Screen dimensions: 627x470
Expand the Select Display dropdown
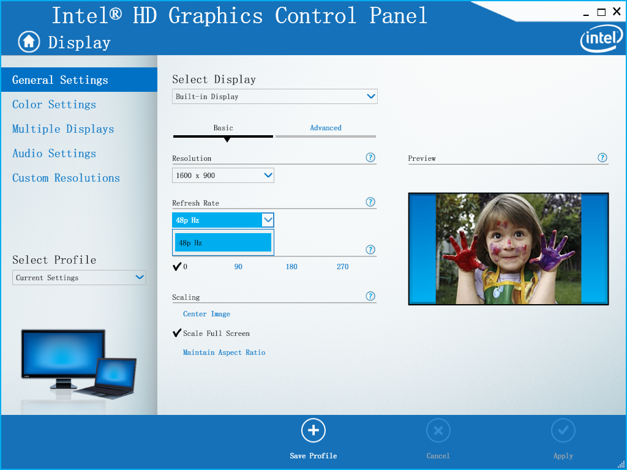[274, 97]
